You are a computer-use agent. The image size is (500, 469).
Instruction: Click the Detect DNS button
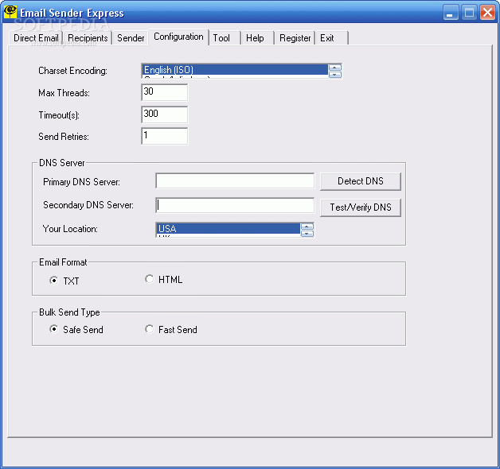(x=361, y=181)
